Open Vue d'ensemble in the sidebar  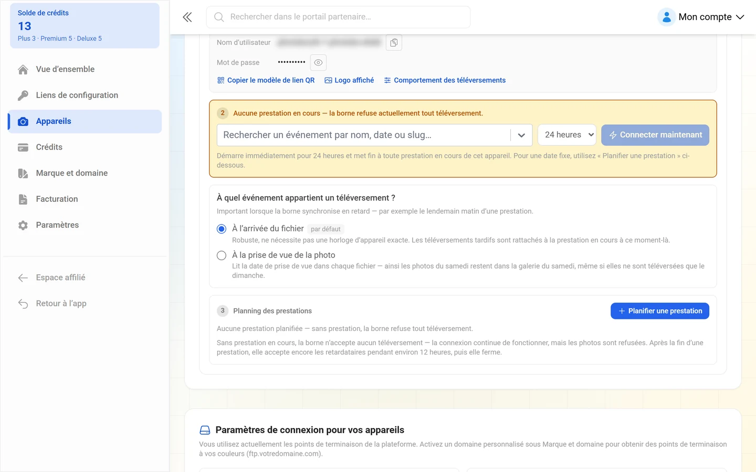[85, 69]
